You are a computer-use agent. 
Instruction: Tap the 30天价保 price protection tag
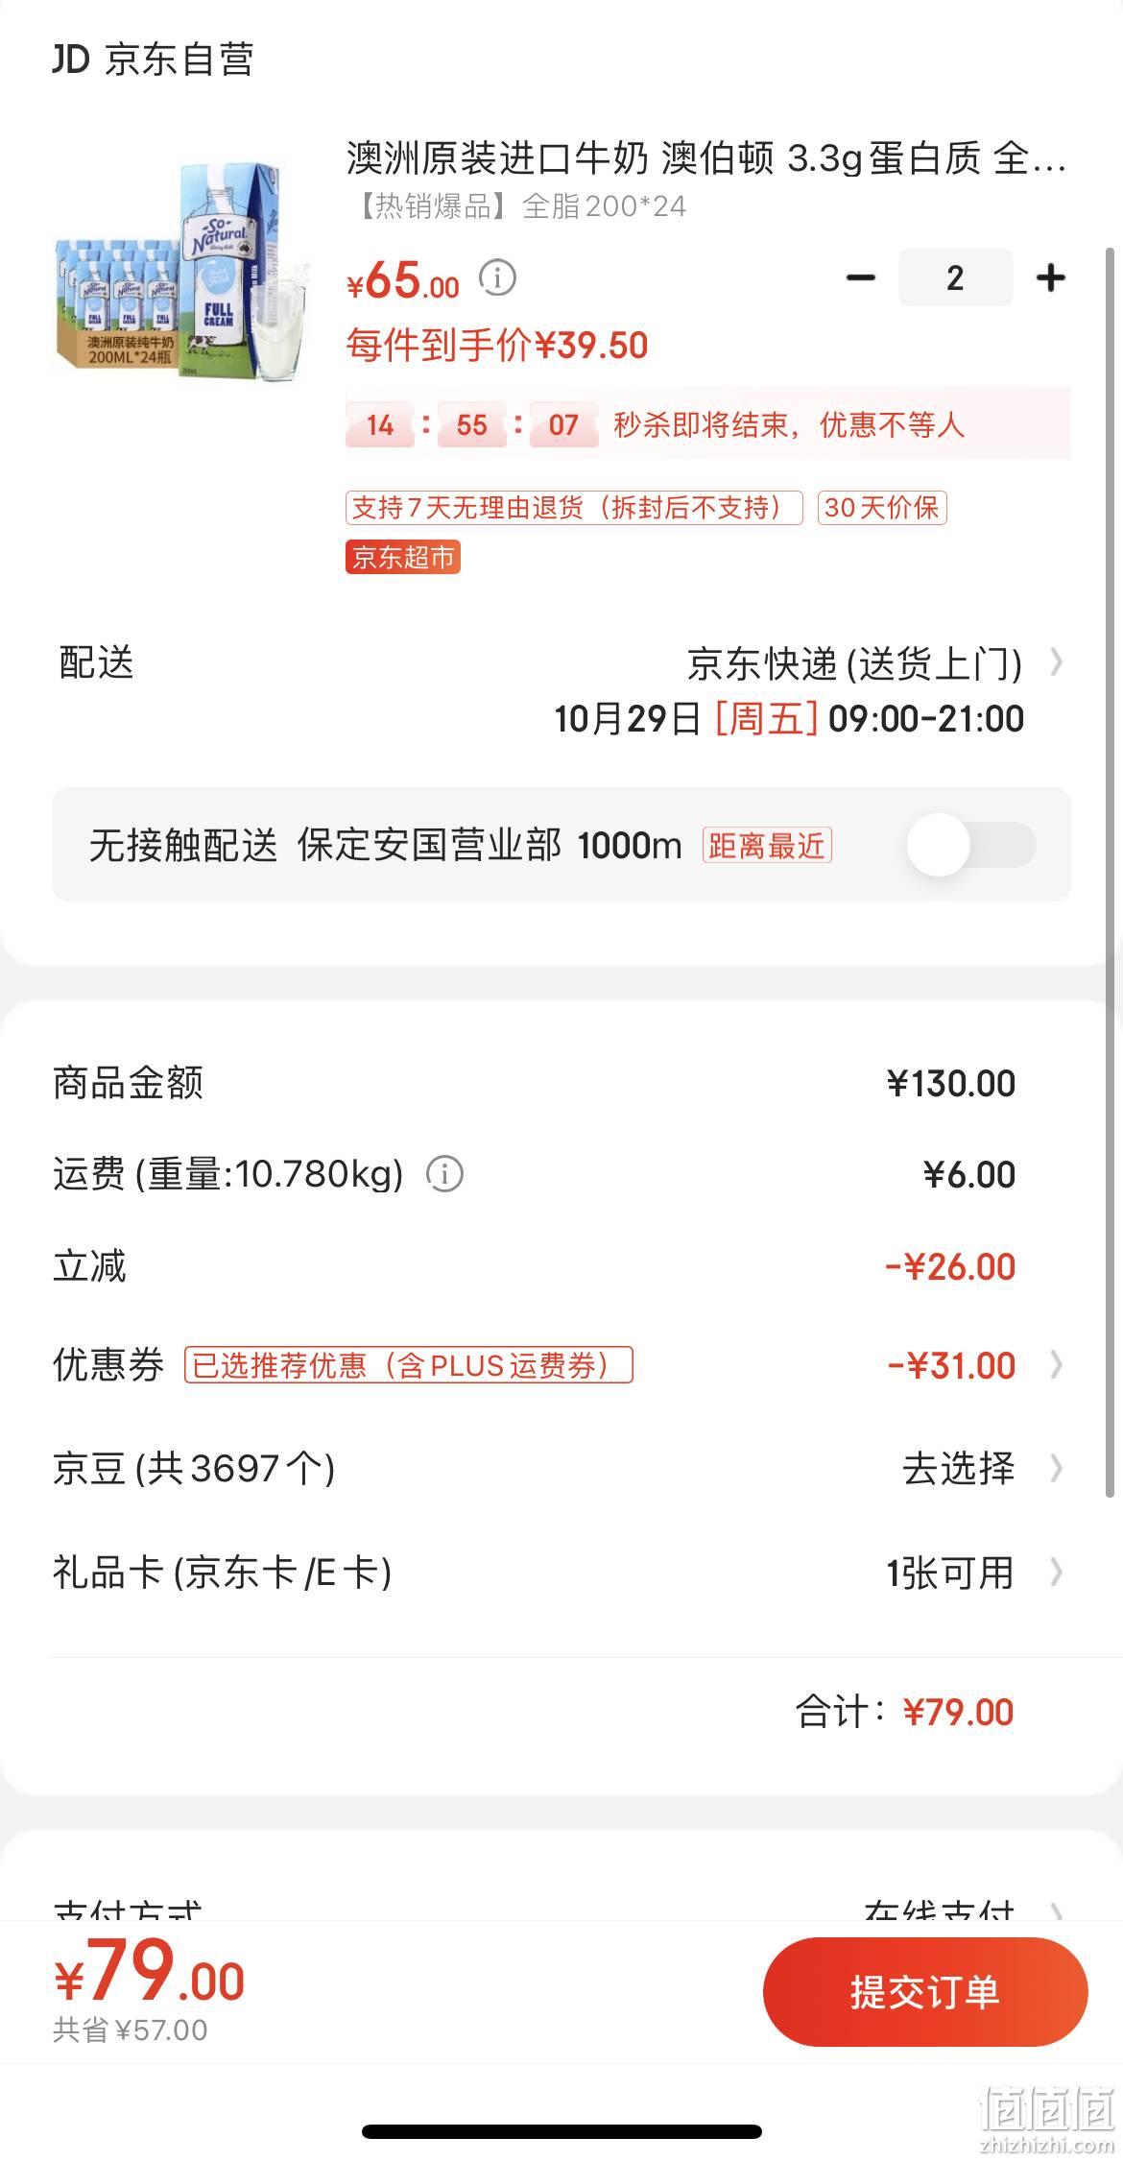pyautogui.click(x=882, y=507)
